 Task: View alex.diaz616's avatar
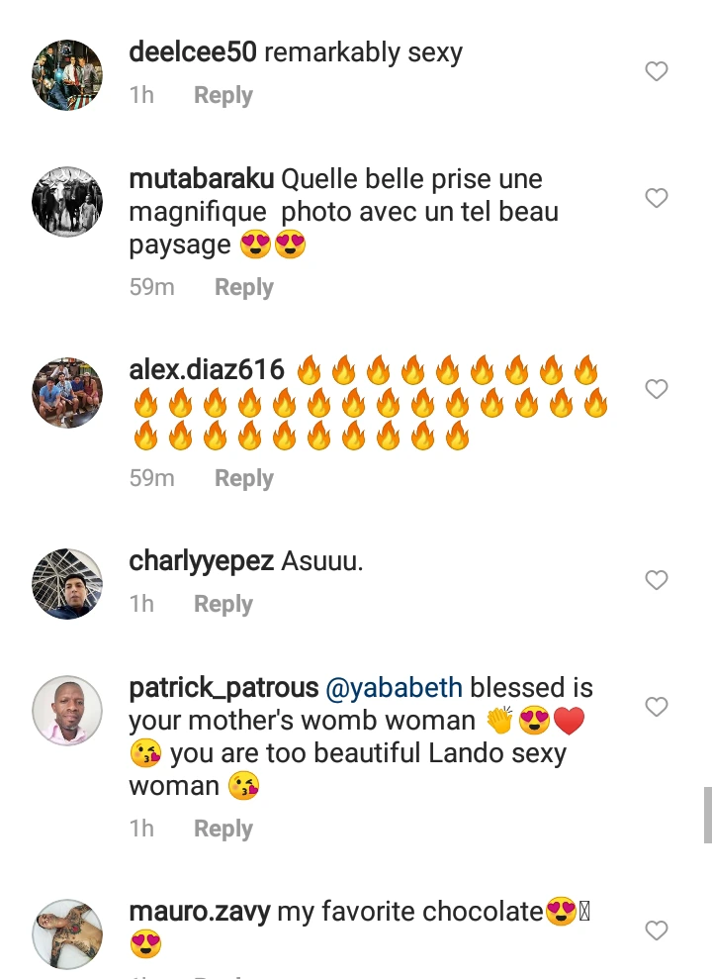click(68, 393)
